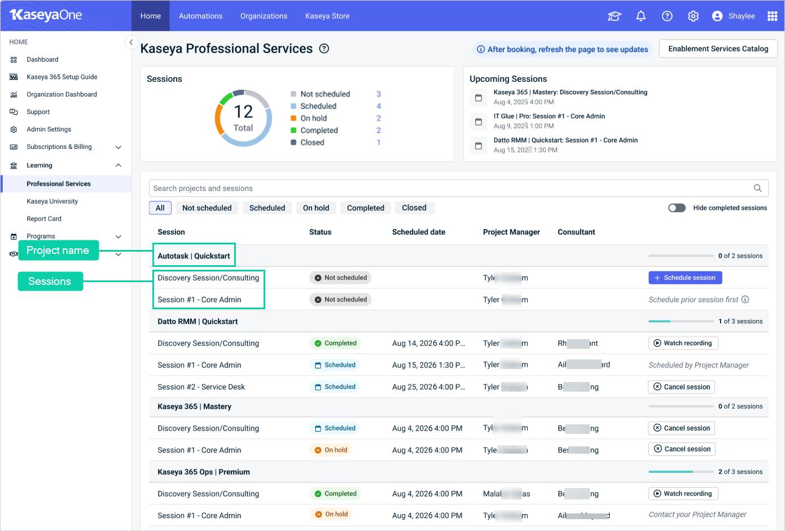Open Enablement Services Catalog
785x531 pixels.
718,49
